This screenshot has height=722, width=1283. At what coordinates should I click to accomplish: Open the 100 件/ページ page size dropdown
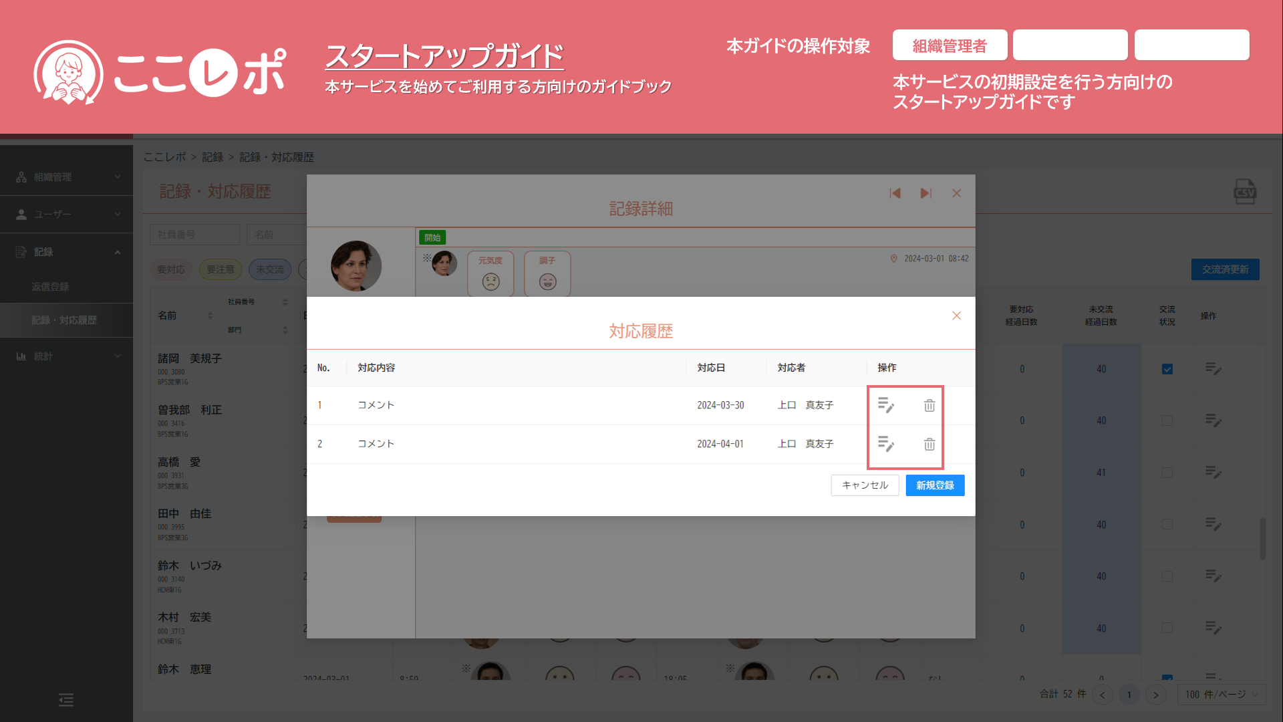pos(1222,695)
